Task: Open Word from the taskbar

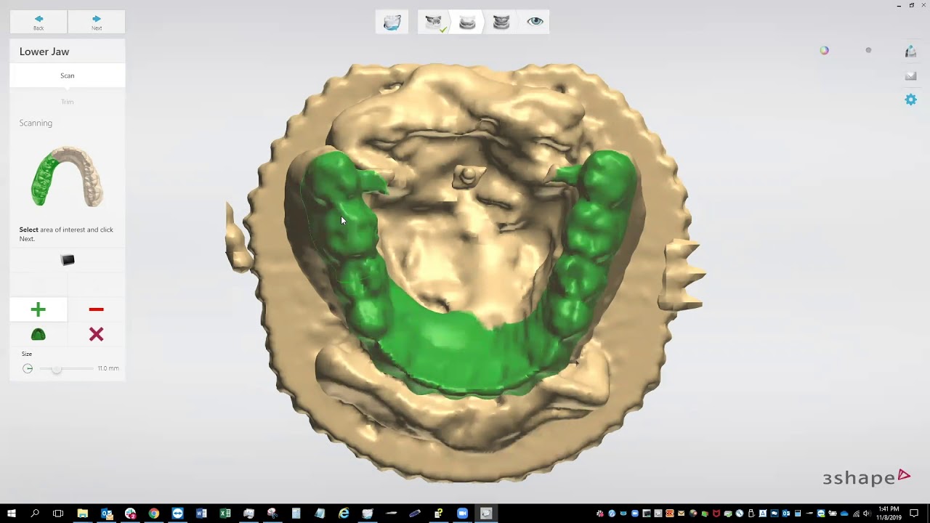Action: coord(201,514)
